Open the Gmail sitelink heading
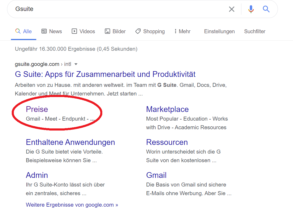 [156, 175]
